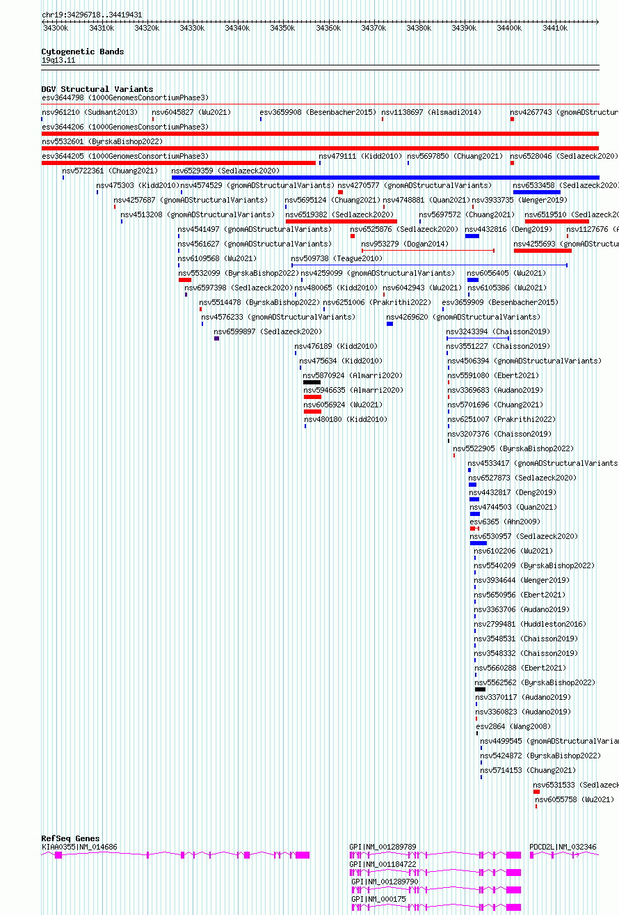Open variant nsv4561627 (gnomADStructuralVariants)
The height and width of the screenshot is (915, 619).
tap(255, 244)
